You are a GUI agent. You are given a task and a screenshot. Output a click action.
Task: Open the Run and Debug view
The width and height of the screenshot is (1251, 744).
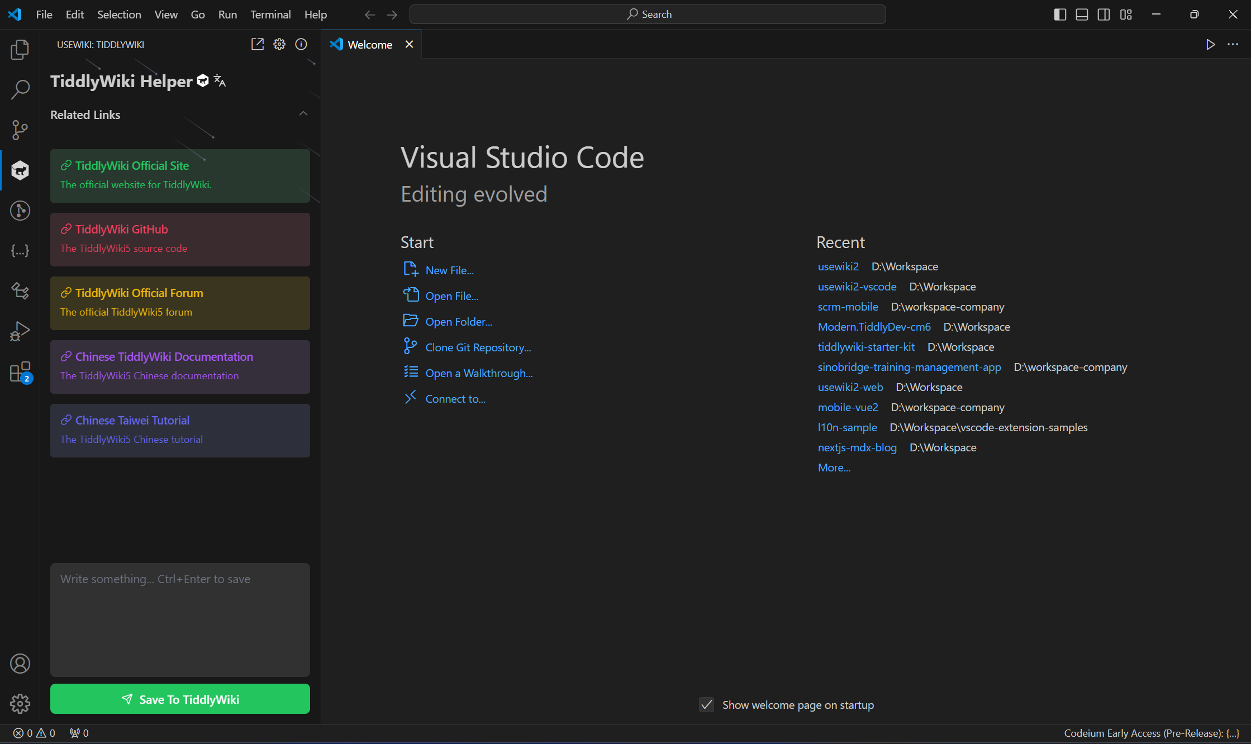(x=20, y=331)
